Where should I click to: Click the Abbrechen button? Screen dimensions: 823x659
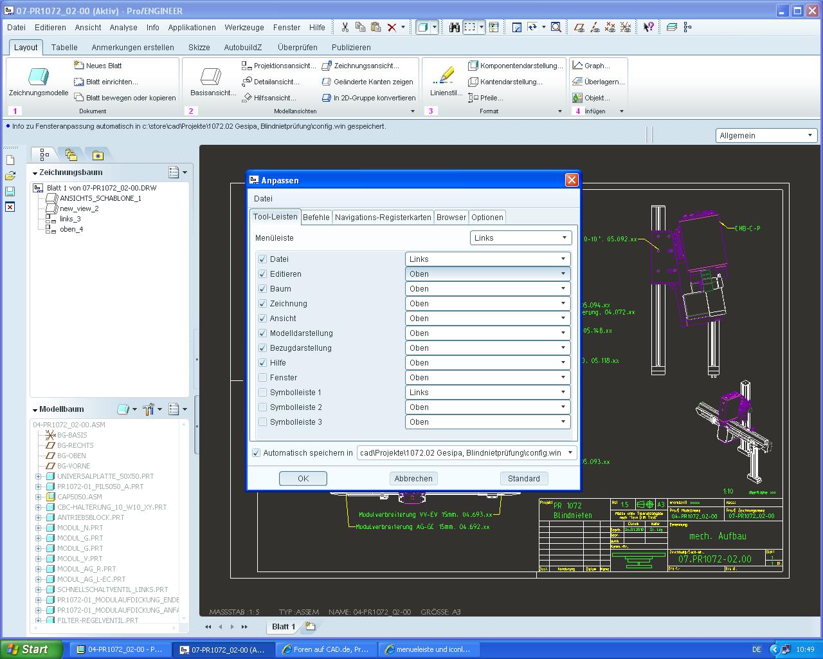point(413,478)
